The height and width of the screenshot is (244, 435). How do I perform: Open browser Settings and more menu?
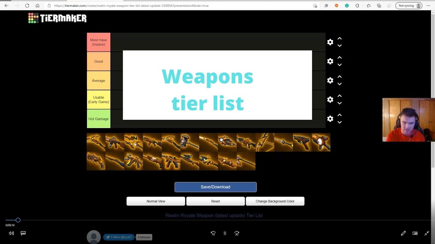pyautogui.click(x=428, y=5)
